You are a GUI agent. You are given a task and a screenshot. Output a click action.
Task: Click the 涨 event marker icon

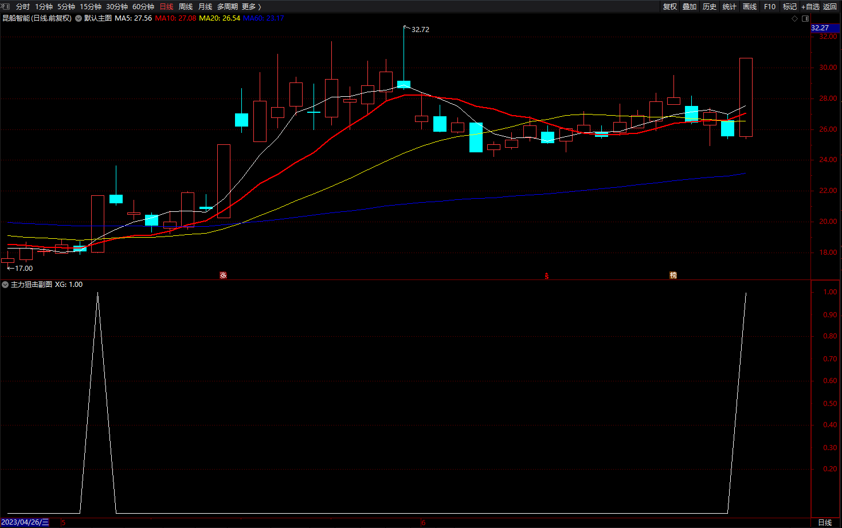[223, 275]
